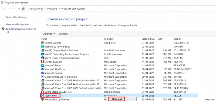The image size is (216, 101).
Task: Navigate forward with the forward arrow
Action: tap(10, 9)
